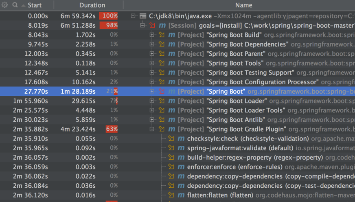Click the console icon beside java.exe

pos(143,16)
